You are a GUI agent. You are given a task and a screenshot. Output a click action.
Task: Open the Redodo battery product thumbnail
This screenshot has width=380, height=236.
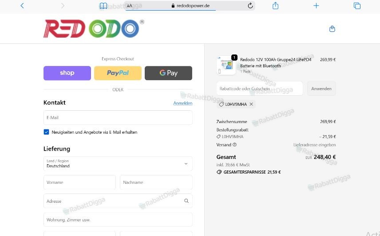(226, 65)
